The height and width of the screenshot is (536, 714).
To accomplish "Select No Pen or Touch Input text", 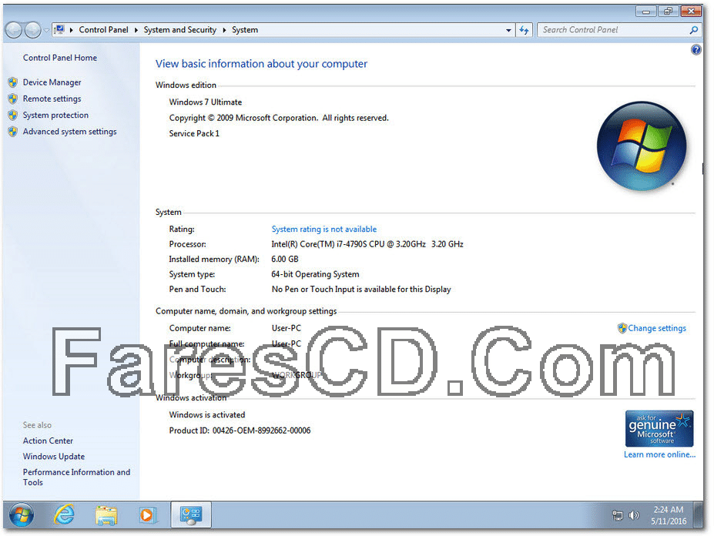I will pyautogui.click(x=361, y=289).
